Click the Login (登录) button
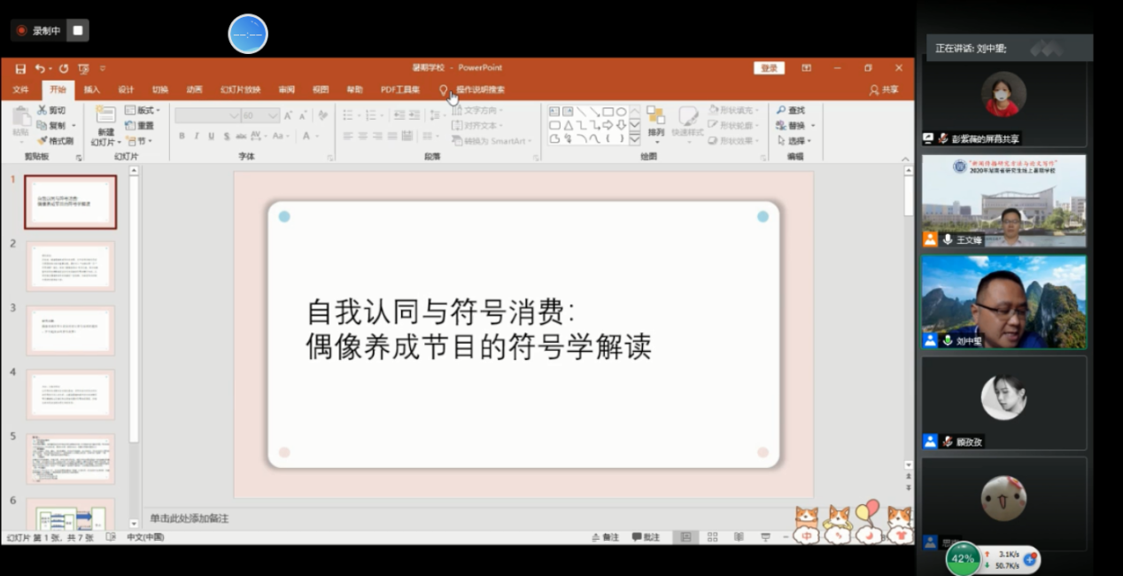 pos(769,68)
